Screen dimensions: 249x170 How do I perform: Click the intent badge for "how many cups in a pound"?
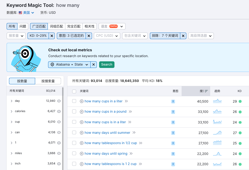(x=173, y=112)
